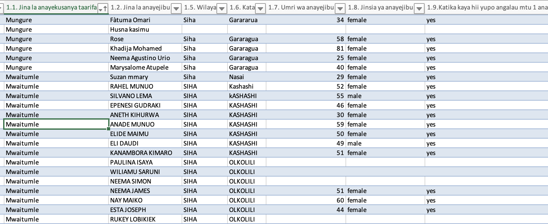The width and height of the screenshot is (548, 224).
Task: Click age 60 in NAY MAIKO row
Action: coord(306,200)
